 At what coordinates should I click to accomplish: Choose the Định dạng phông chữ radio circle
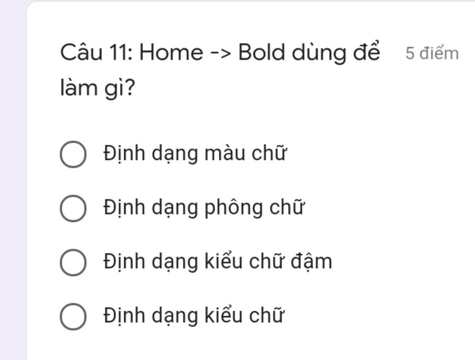[x=73, y=209]
